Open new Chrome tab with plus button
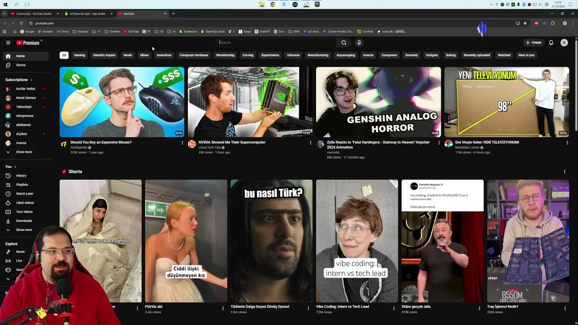Viewport: 578px width, 325px height. click(173, 14)
